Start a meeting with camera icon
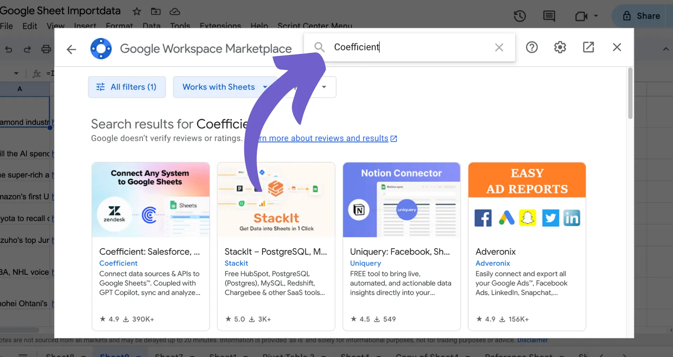This screenshot has width=673, height=357. tap(581, 16)
